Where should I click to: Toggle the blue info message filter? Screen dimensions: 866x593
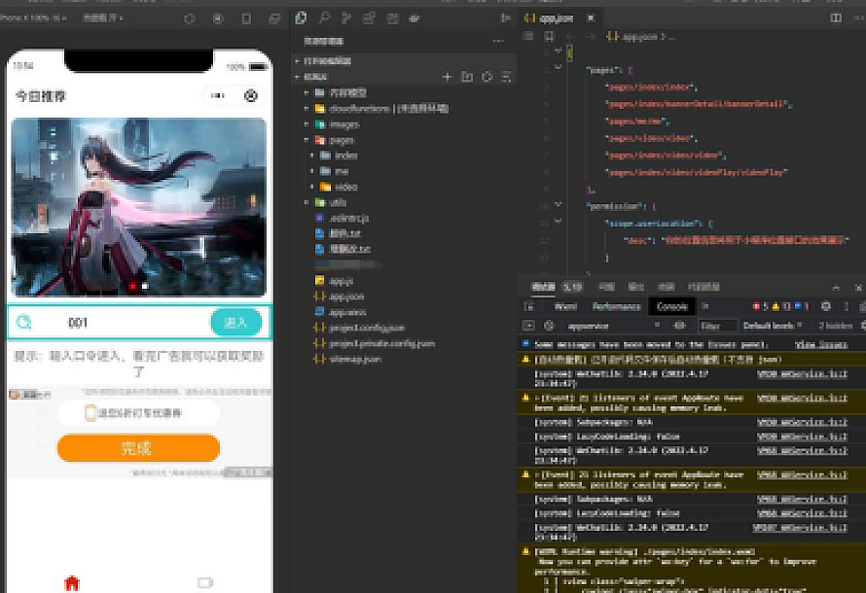(797, 305)
